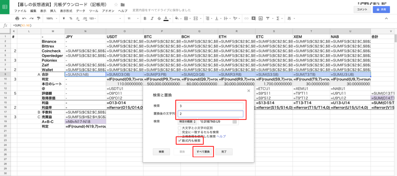Select column header N

(85, 31)
